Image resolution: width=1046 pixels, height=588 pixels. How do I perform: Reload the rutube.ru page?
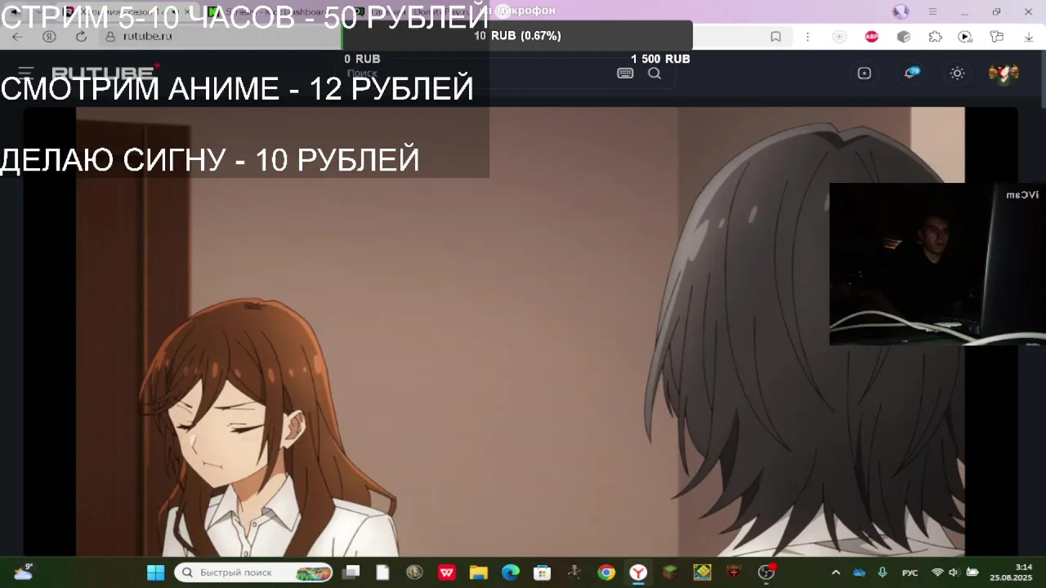[81, 36]
